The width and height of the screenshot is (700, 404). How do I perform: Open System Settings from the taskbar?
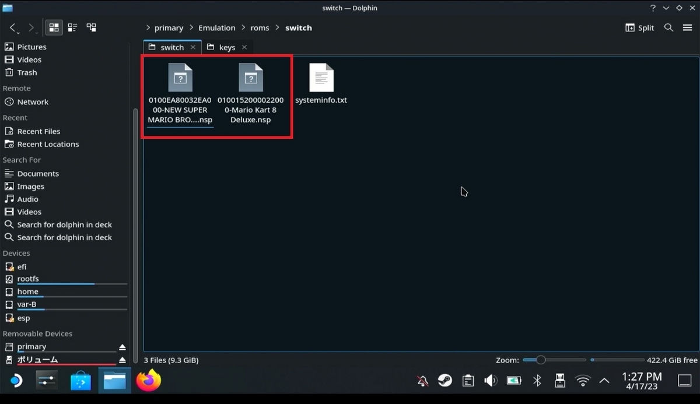(x=47, y=381)
